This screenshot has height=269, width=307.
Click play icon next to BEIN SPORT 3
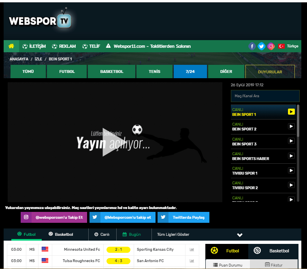[291, 141]
